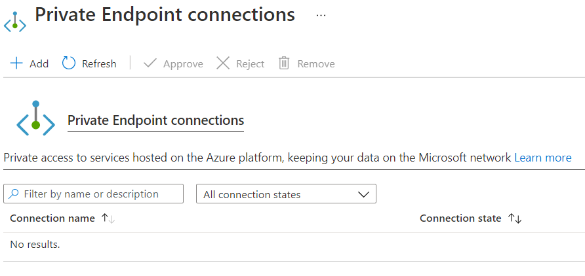
Task: Click the Connection state column header
Action: coord(460,218)
